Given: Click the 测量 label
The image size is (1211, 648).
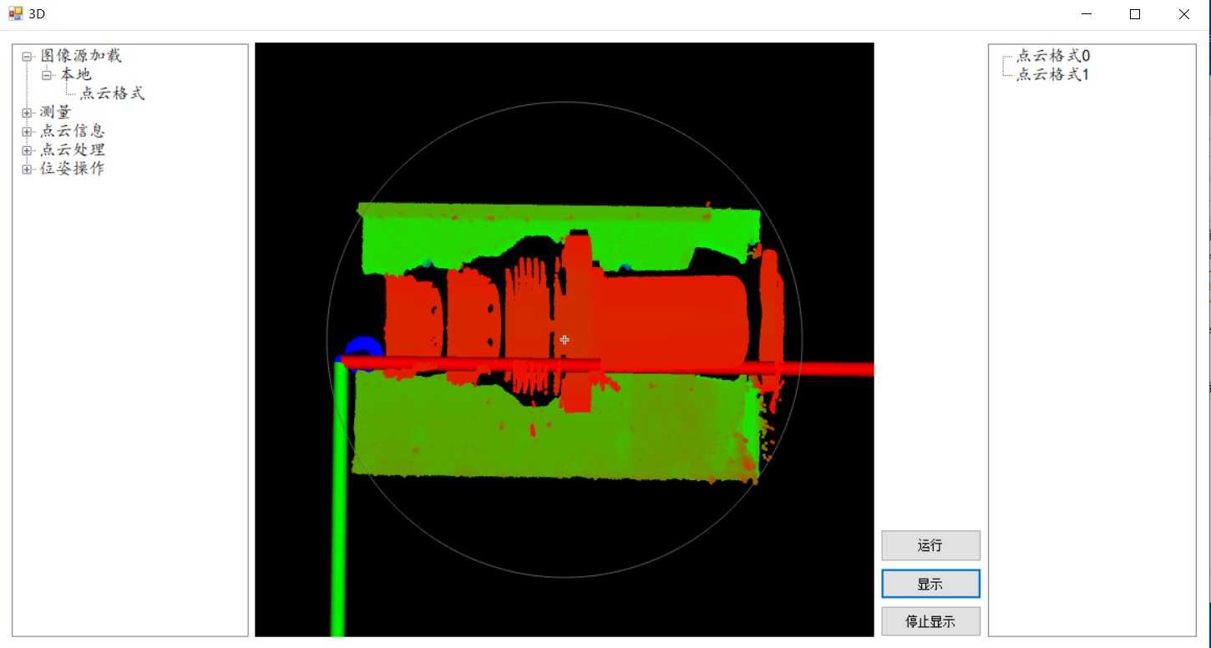Looking at the screenshot, I should click(56, 113).
